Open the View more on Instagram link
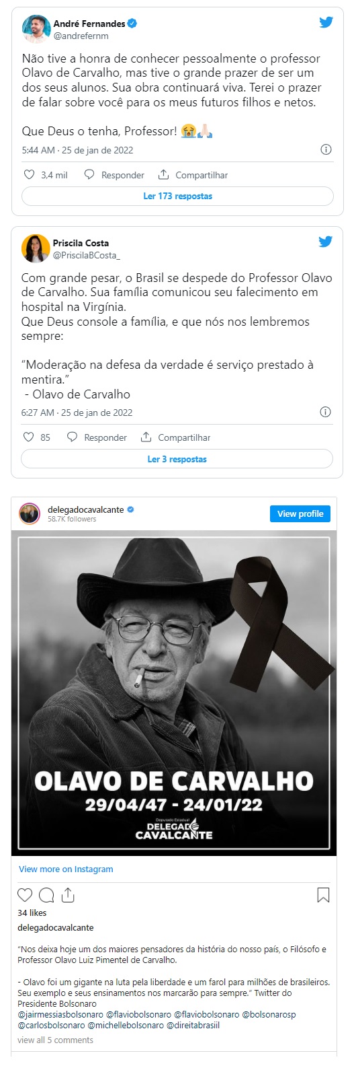This screenshot has width=356, height=1070. click(66, 869)
